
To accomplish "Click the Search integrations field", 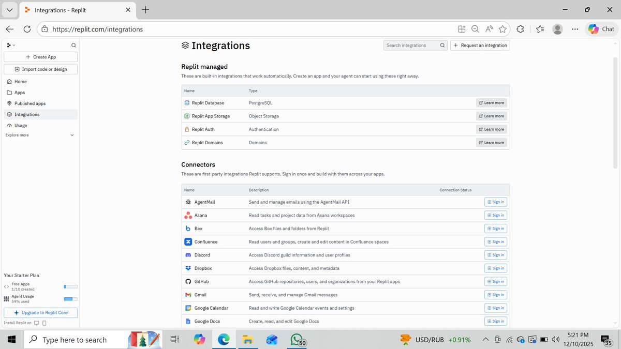I will click(x=411, y=45).
